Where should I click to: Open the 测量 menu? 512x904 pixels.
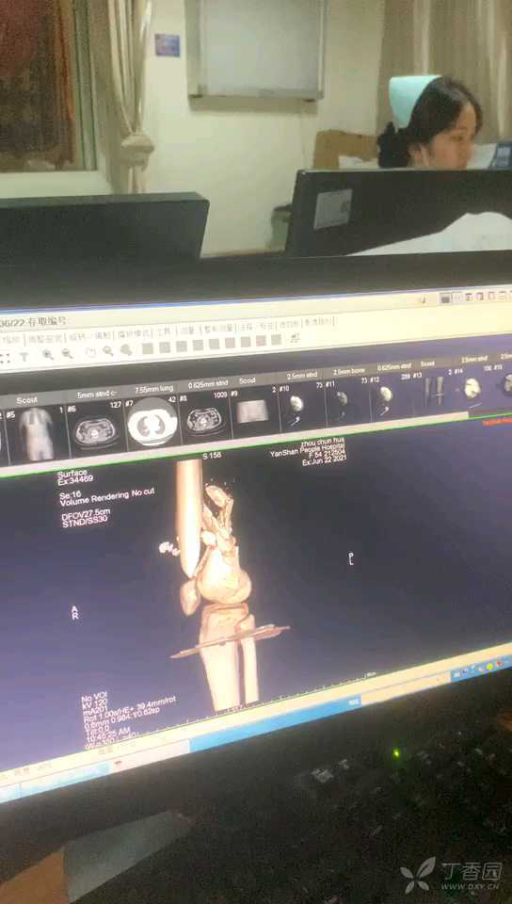point(187,331)
